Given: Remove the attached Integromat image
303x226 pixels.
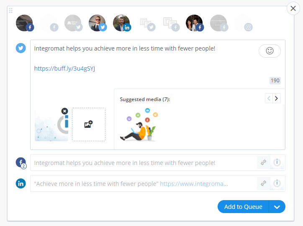Looking at the screenshot, I should point(64,111).
